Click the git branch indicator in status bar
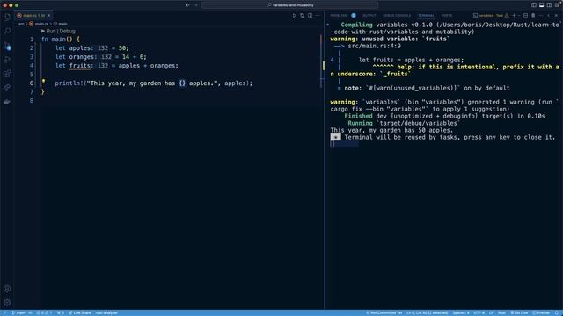Image resolution: width=563 pixels, height=316 pixels. pyautogui.click(x=21, y=312)
